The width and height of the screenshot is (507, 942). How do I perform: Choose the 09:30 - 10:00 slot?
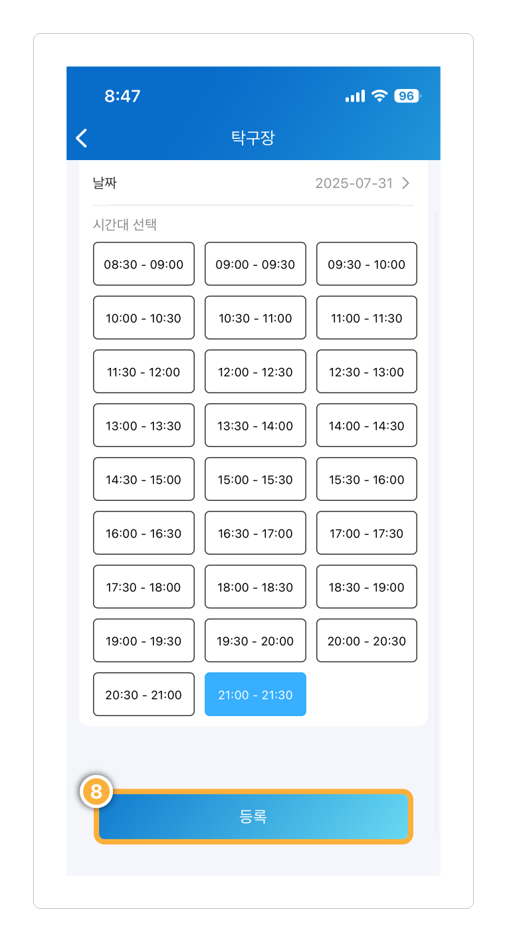(x=367, y=264)
